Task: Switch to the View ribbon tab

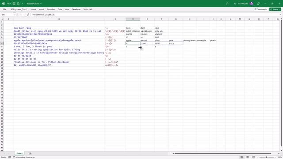Action: 67,9
